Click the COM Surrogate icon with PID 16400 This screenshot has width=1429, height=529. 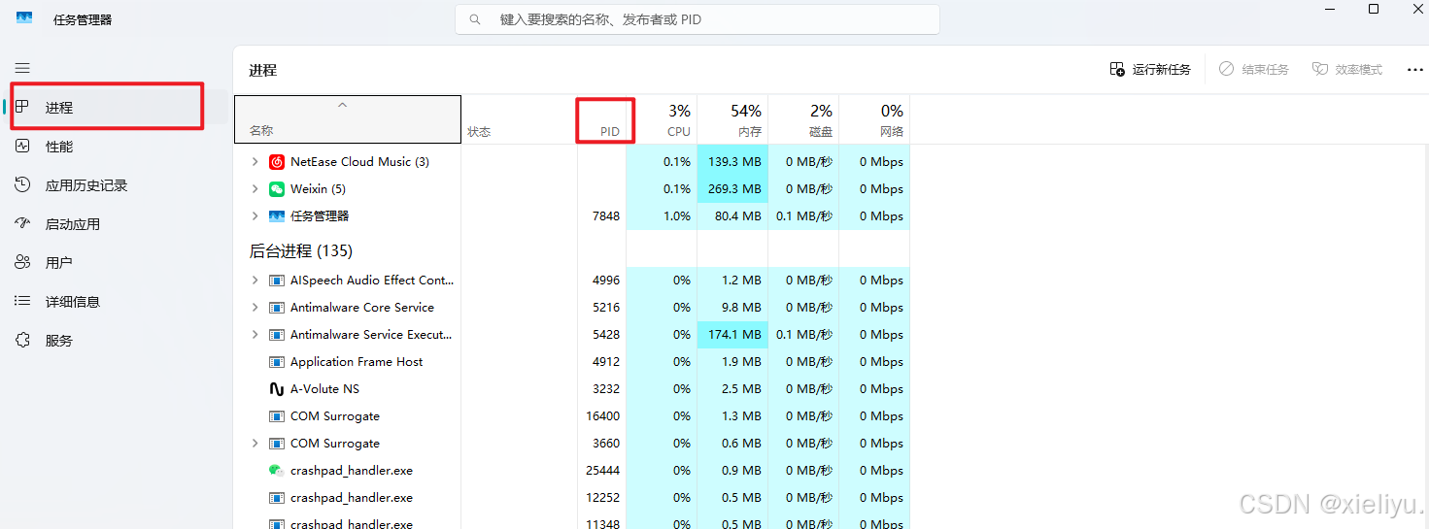277,416
